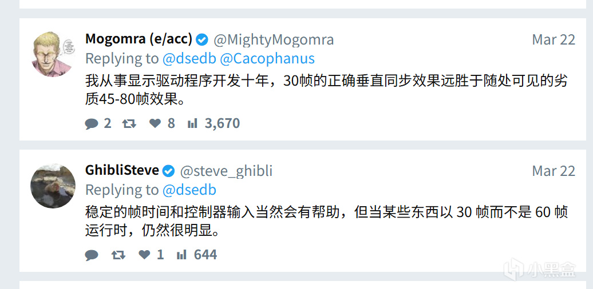This screenshot has height=289, width=593.
Task: Open the @MightyMogomra handle link
Action: [x=274, y=39]
